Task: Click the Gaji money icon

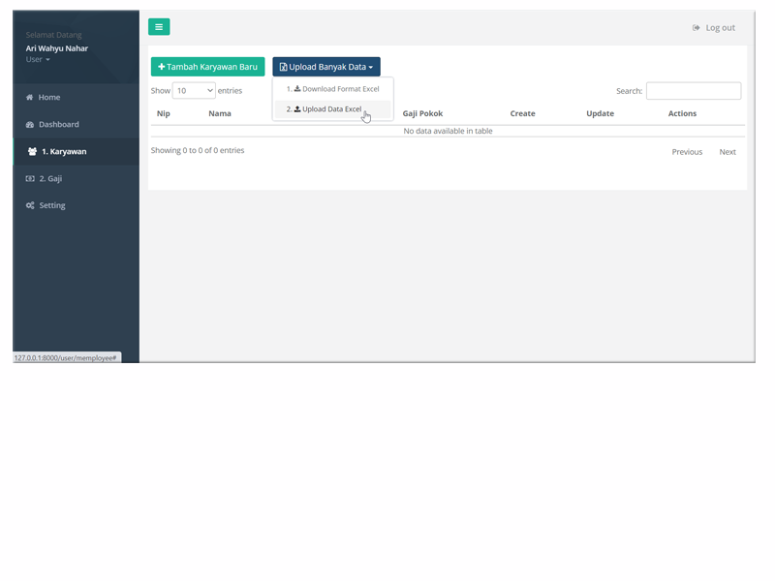Action: coord(30,179)
